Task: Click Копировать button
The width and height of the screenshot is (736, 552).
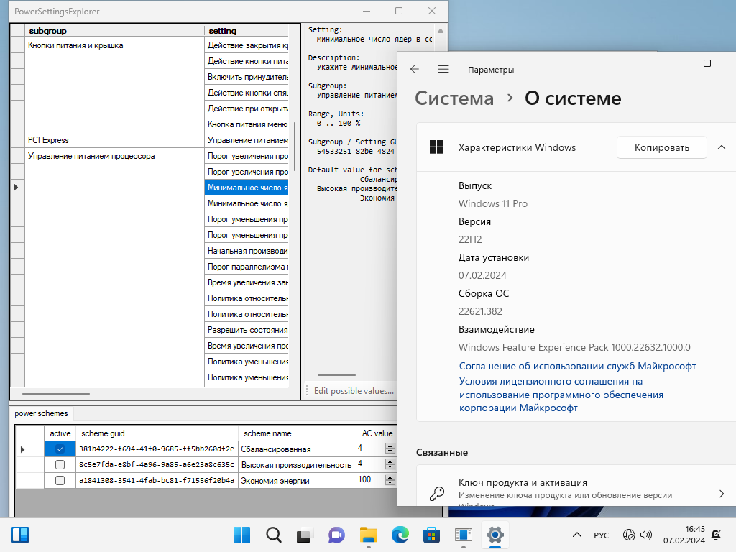Action: (x=662, y=147)
